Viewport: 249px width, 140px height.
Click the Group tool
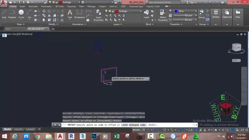point(202,14)
